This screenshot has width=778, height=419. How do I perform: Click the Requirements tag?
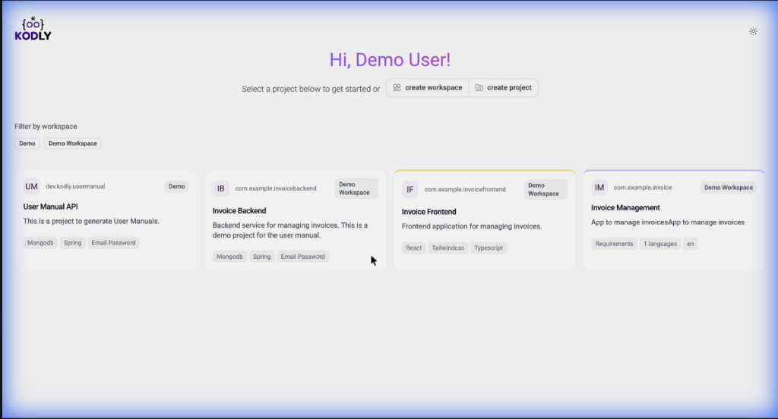[x=614, y=244]
